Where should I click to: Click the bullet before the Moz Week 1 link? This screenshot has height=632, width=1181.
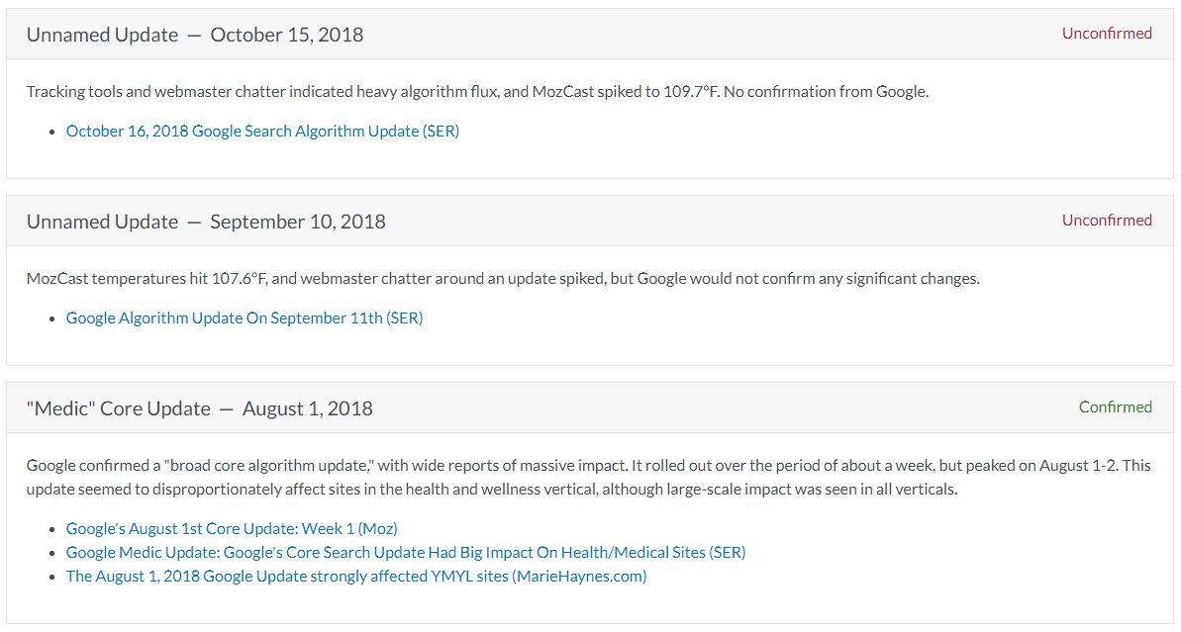click(51, 529)
